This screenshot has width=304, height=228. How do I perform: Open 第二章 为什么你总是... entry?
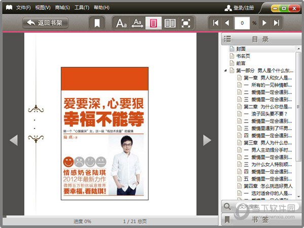click(x=268, y=106)
